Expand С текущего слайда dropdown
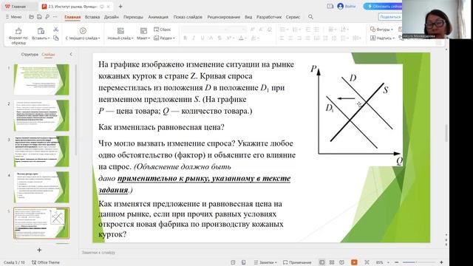This screenshot has width=473, height=266. pyautogui.click(x=83, y=38)
